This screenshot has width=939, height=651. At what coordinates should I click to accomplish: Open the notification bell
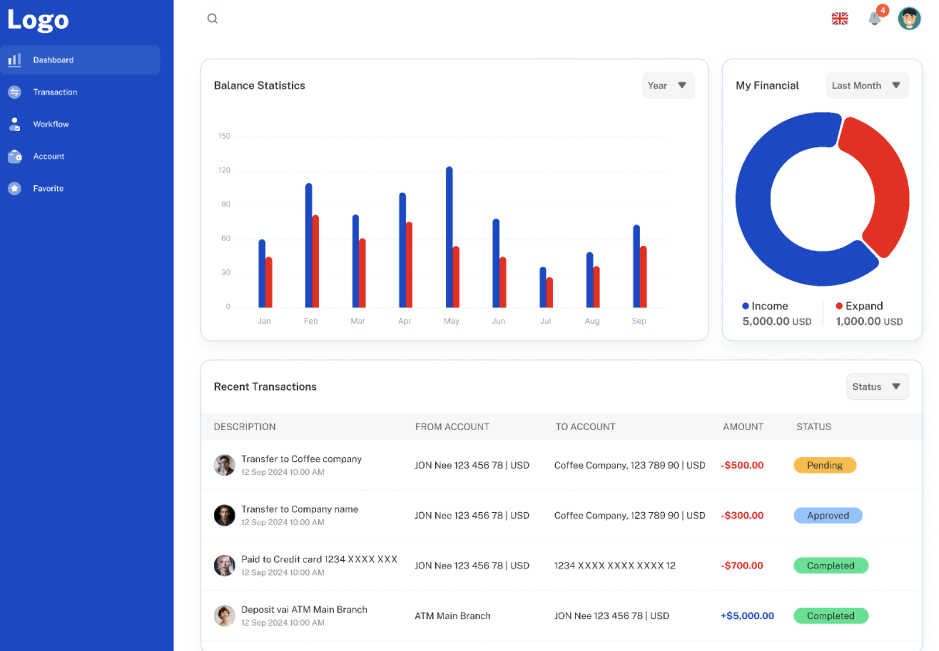point(875,19)
